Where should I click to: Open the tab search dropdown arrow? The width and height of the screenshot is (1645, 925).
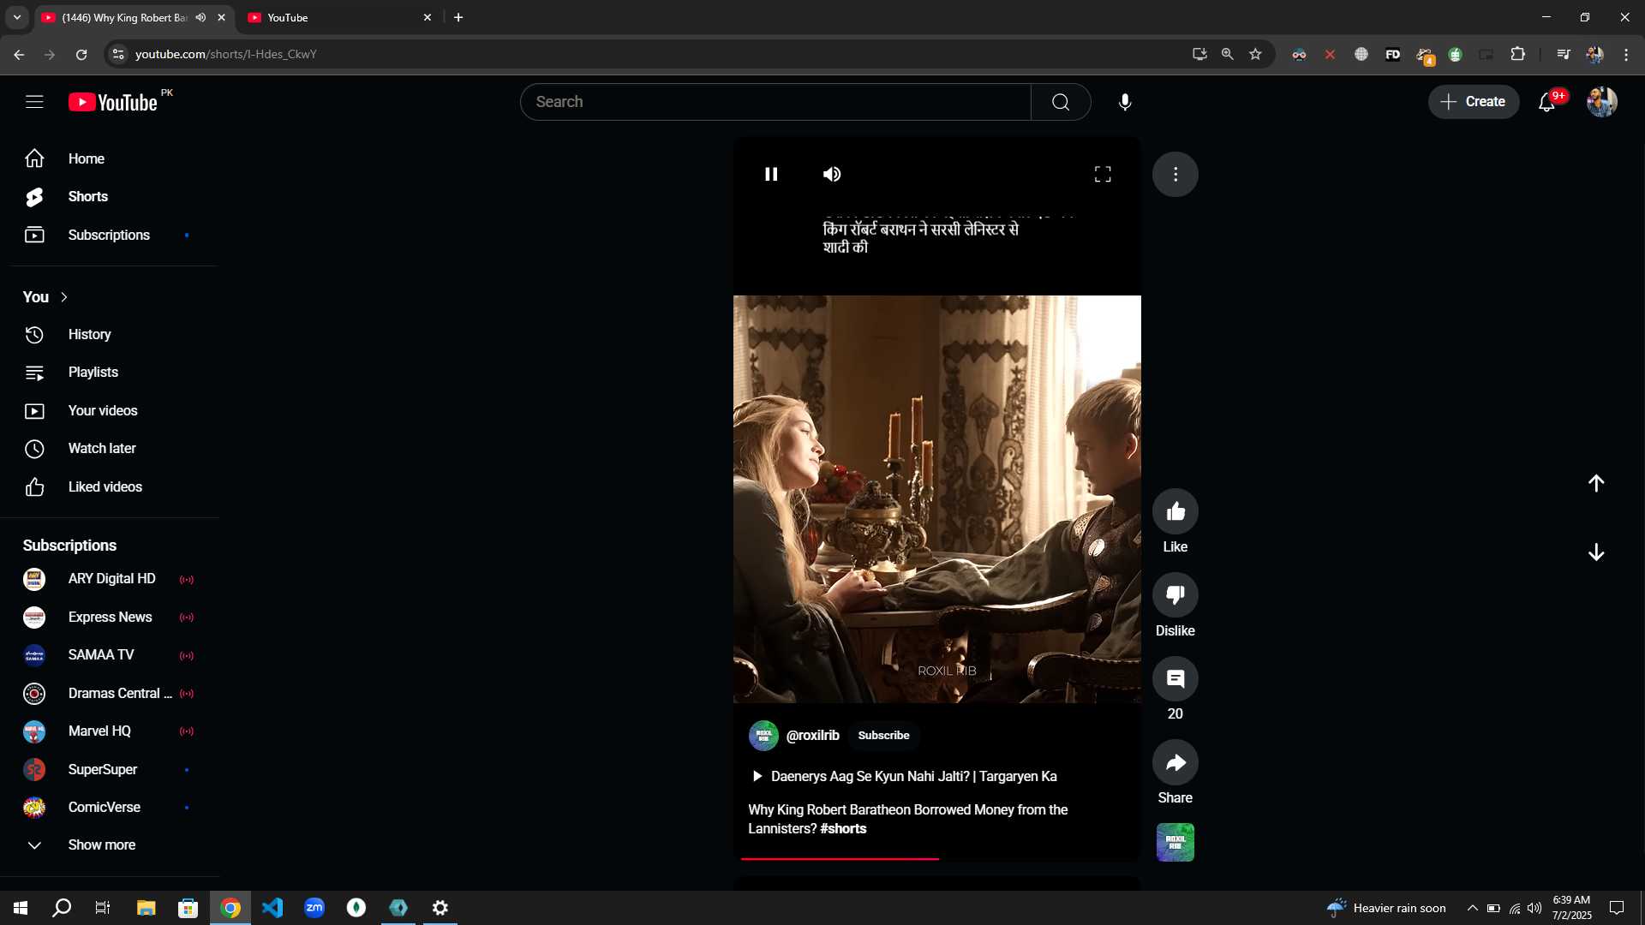click(x=16, y=17)
